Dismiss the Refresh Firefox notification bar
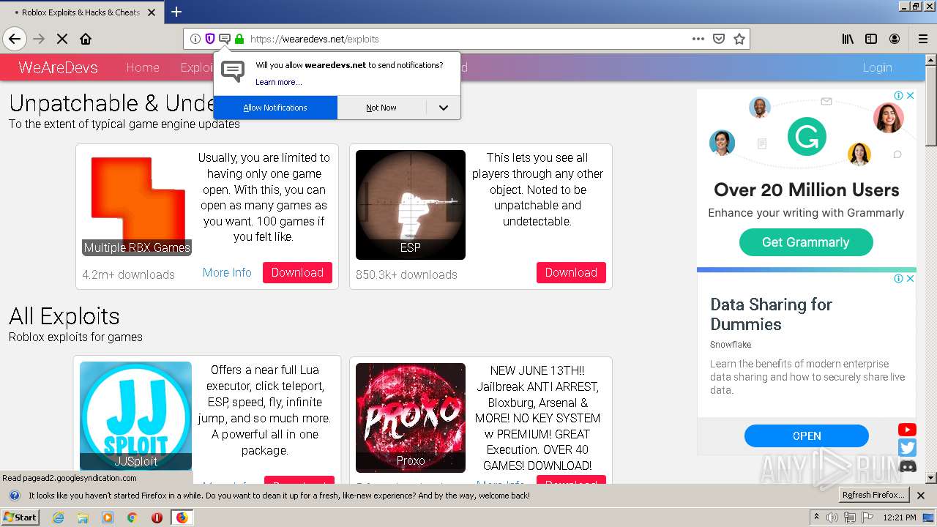The width and height of the screenshot is (937, 527). (x=921, y=496)
